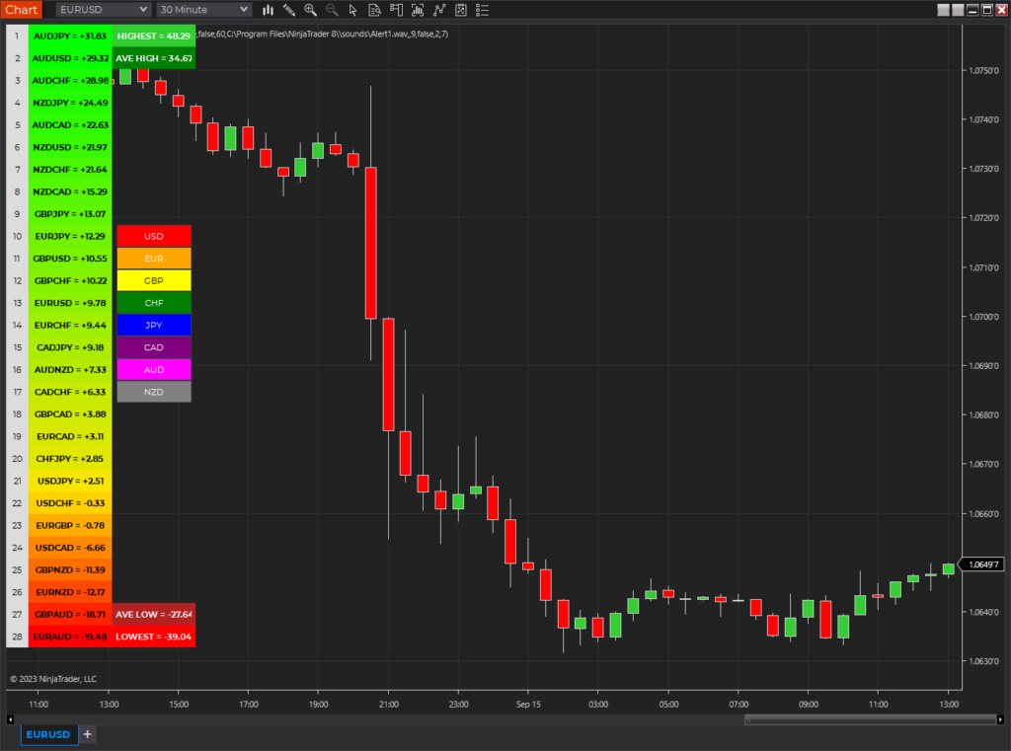This screenshot has width=1011, height=751.
Task: Select the chart style icon
Action: (x=269, y=10)
